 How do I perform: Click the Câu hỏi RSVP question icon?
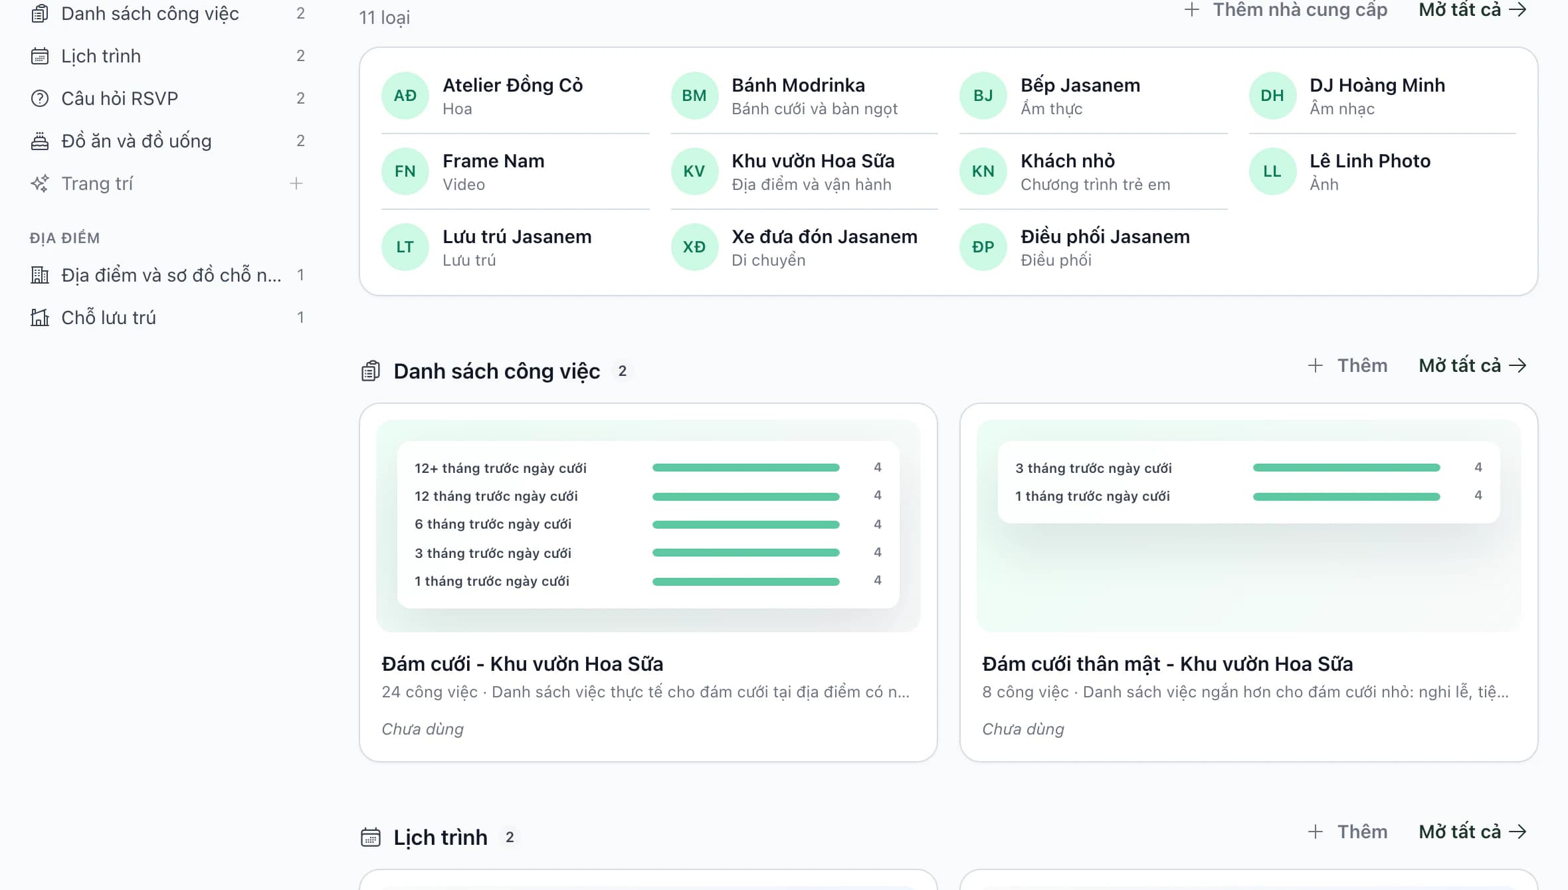click(x=40, y=98)
